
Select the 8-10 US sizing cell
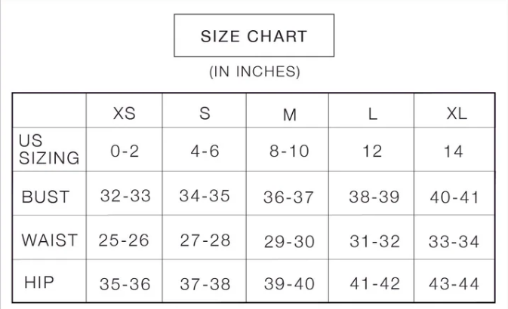pyautogui.click(x=290, y=151)
